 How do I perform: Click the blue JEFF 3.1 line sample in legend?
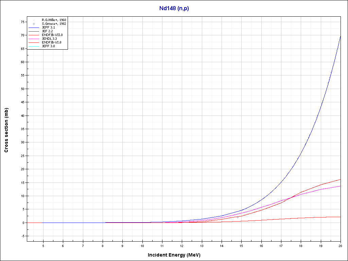click(34, 28)
